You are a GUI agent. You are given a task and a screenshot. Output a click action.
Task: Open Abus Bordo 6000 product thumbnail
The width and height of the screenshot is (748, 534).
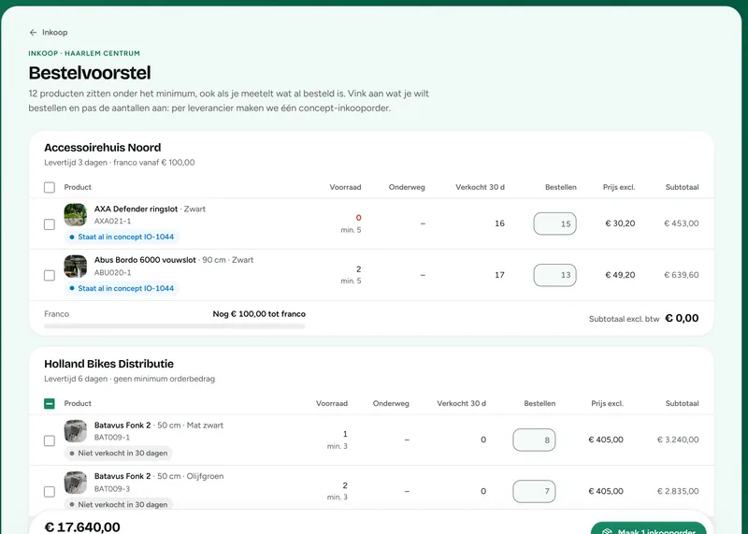[76, 267]
